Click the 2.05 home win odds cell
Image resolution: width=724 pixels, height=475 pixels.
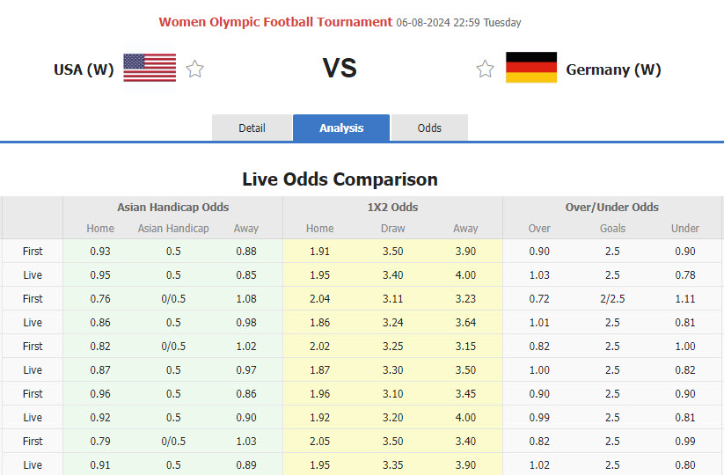319,441
